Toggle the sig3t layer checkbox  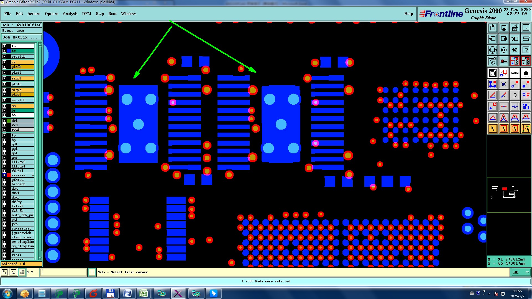[x=4, y=78]
